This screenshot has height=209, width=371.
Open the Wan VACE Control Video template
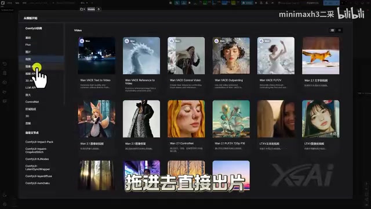click(x=186, y=56)
